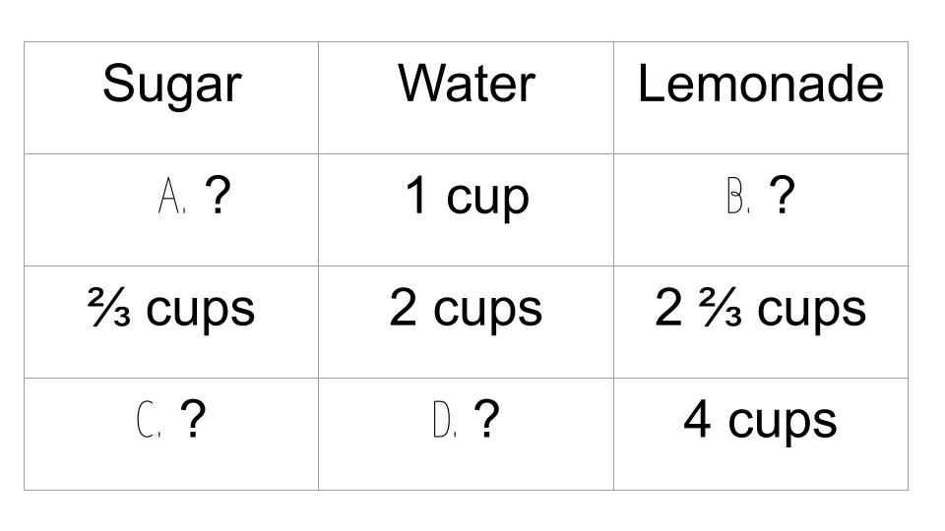Click the letter D label
This screenshot has width=945, height=531.
click(445, 419)
